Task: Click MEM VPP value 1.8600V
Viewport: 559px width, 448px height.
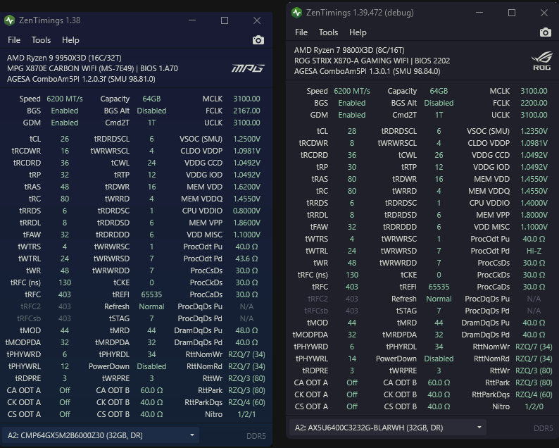Action: click(x=246, y=223)
